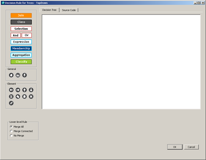Click inside the white decision tree canvas
The height and width of the screenshot is (160, 206).
121,62
